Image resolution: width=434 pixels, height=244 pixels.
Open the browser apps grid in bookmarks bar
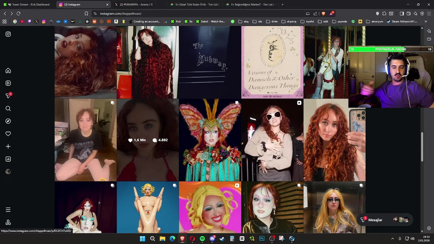[4, 21]
